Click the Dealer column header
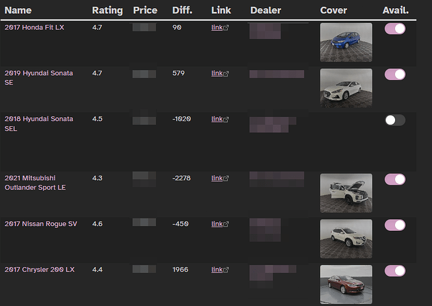432x306 pixels. click(265, 11)
